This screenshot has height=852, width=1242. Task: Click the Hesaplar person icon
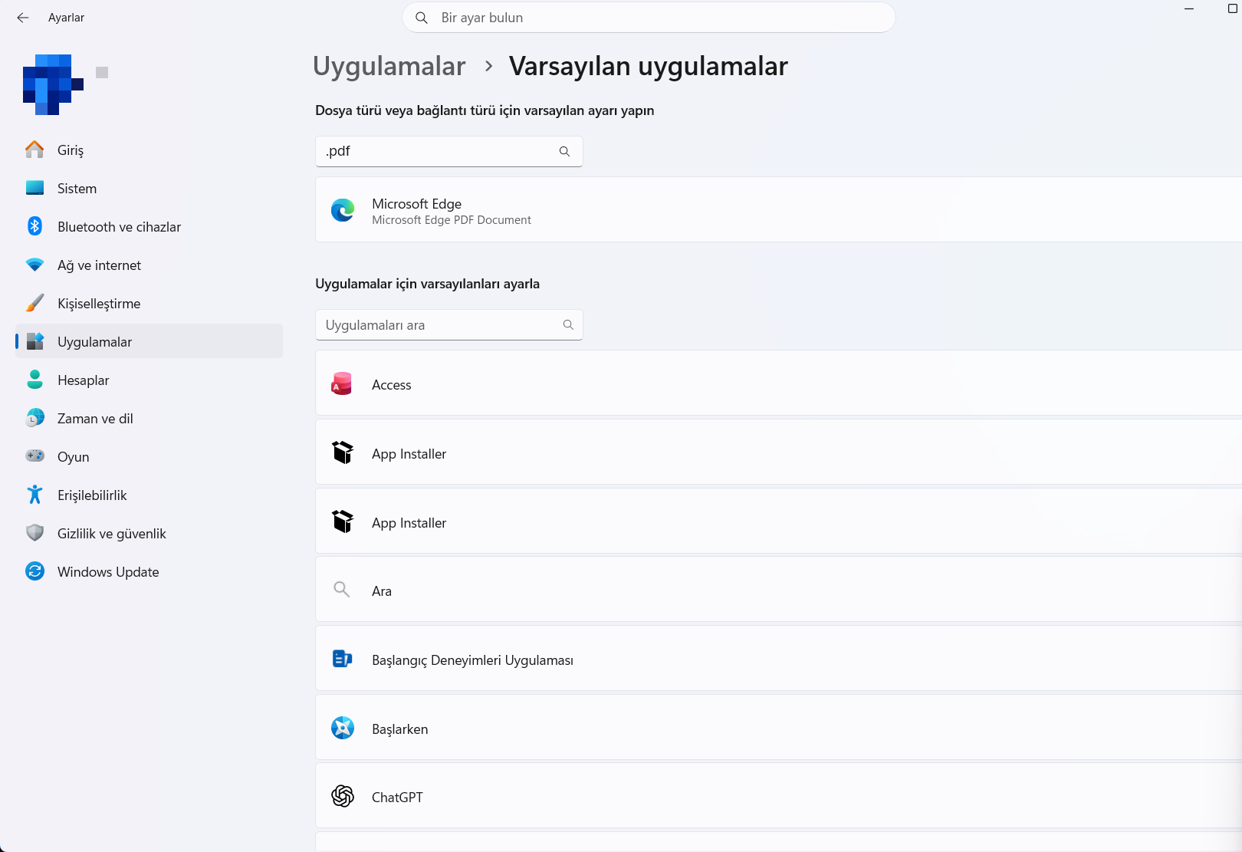click(34, 380)
